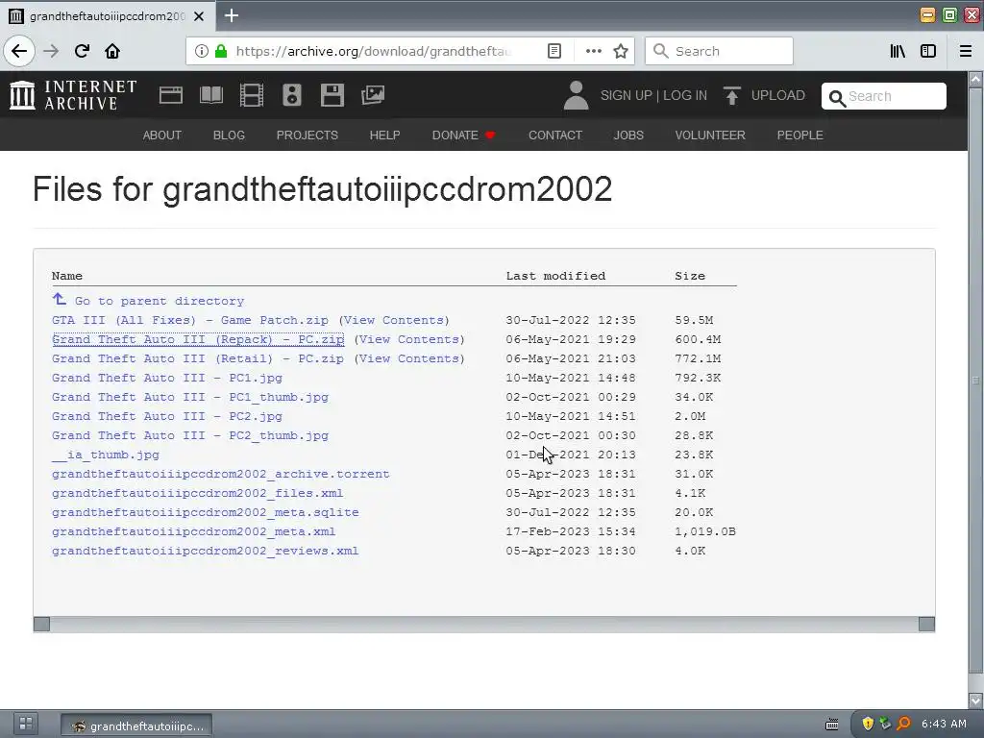
Task: Open Grand Theft Auto III - PC1.jpg
Action: (x=167, y=378)
